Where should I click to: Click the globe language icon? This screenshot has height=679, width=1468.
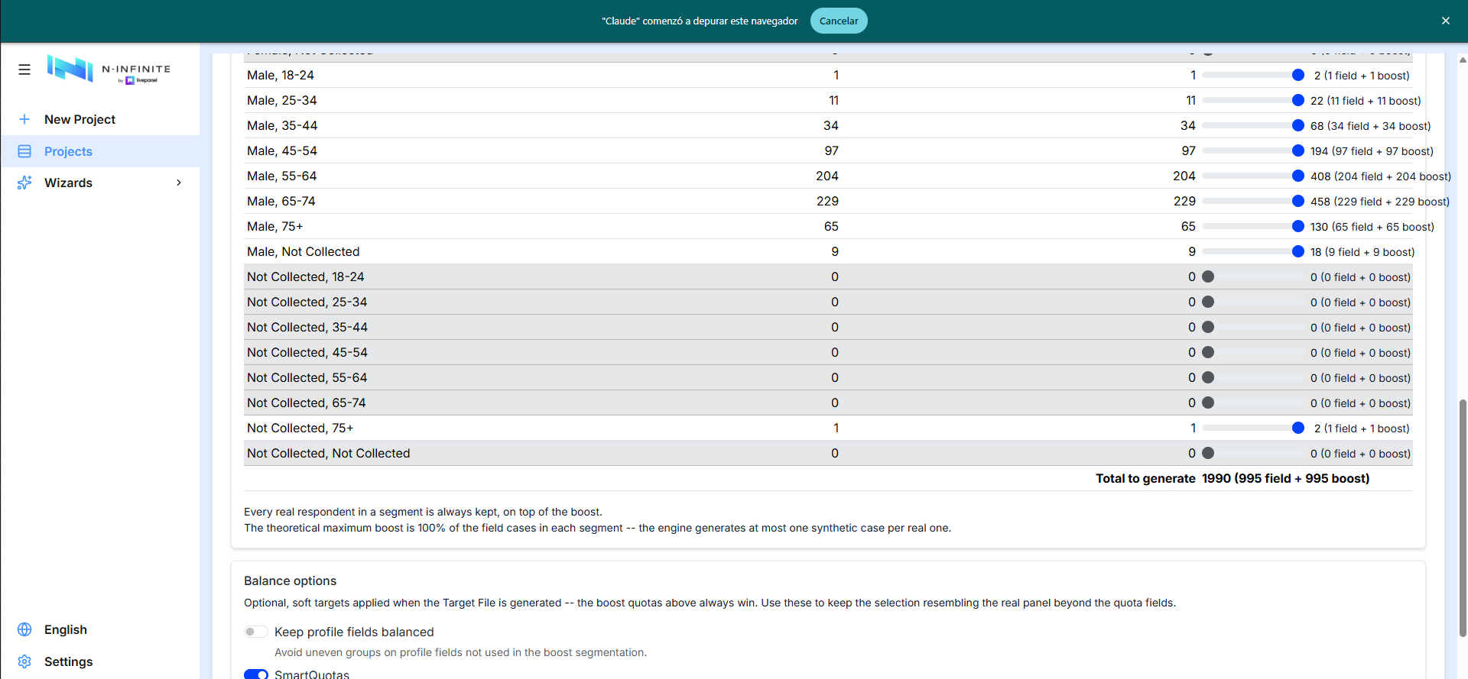pyautogui.click(x=24, y=629)
